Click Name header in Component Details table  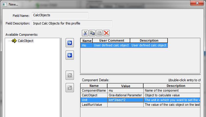tap(94, 86)
